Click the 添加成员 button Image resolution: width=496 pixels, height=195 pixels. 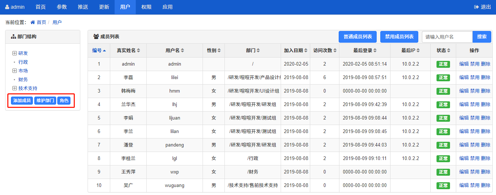22,101
